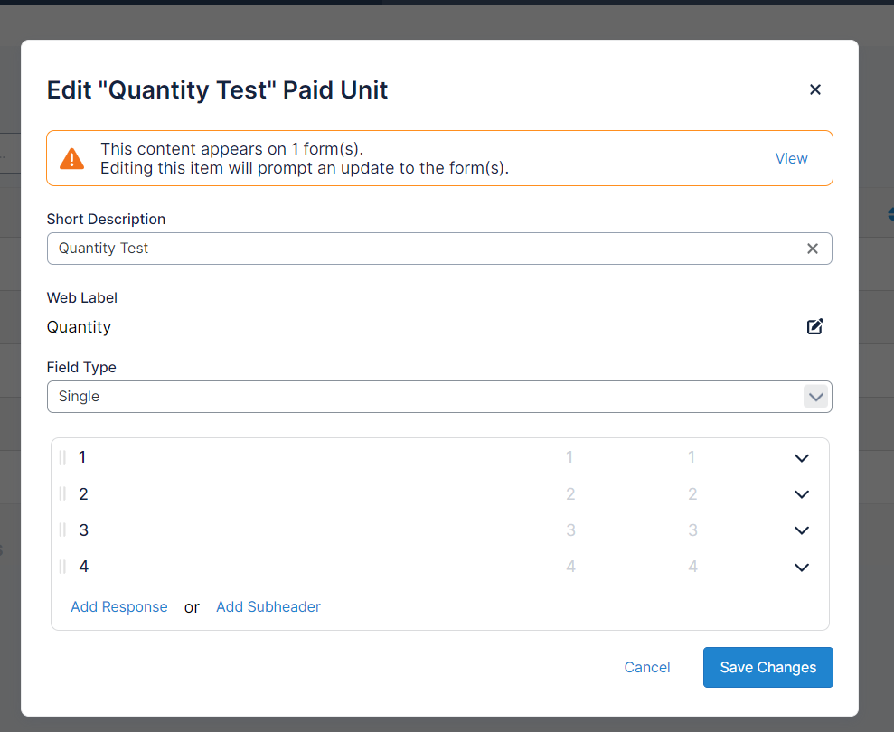Screen dimensions: 894x732
Task: Cancel editing the paid unit
Action: click(647, 667)
